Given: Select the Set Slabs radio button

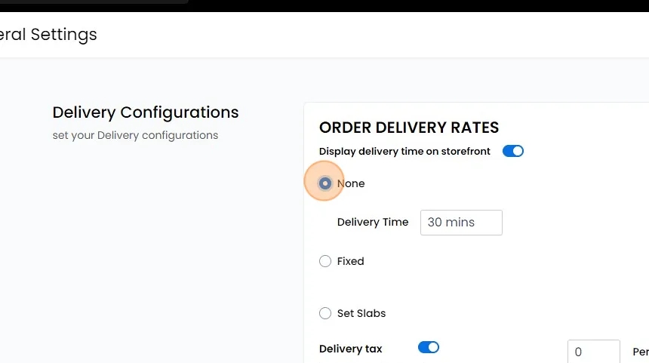Looking at the screenshot, I should pyautogui.click(x=325, y=313).
